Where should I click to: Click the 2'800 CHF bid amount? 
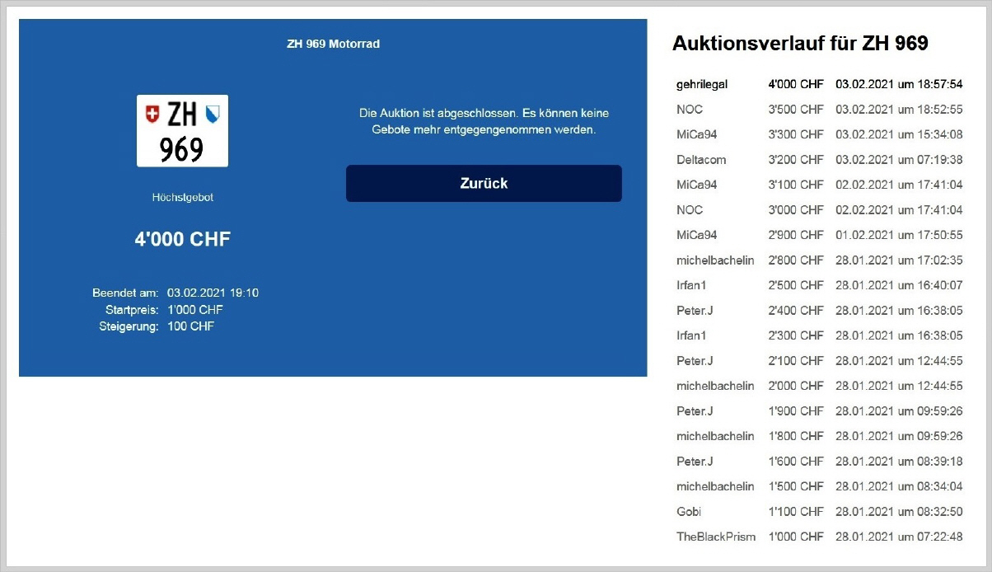pos(795,260)
